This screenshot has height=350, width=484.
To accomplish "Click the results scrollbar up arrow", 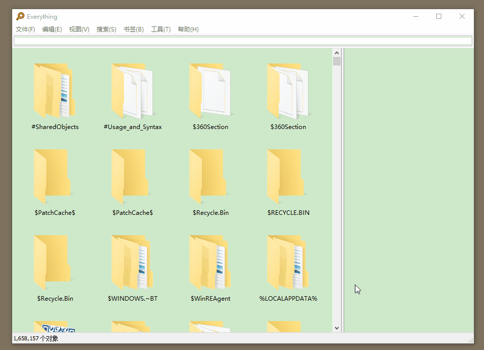I will [x=337, y=52].
